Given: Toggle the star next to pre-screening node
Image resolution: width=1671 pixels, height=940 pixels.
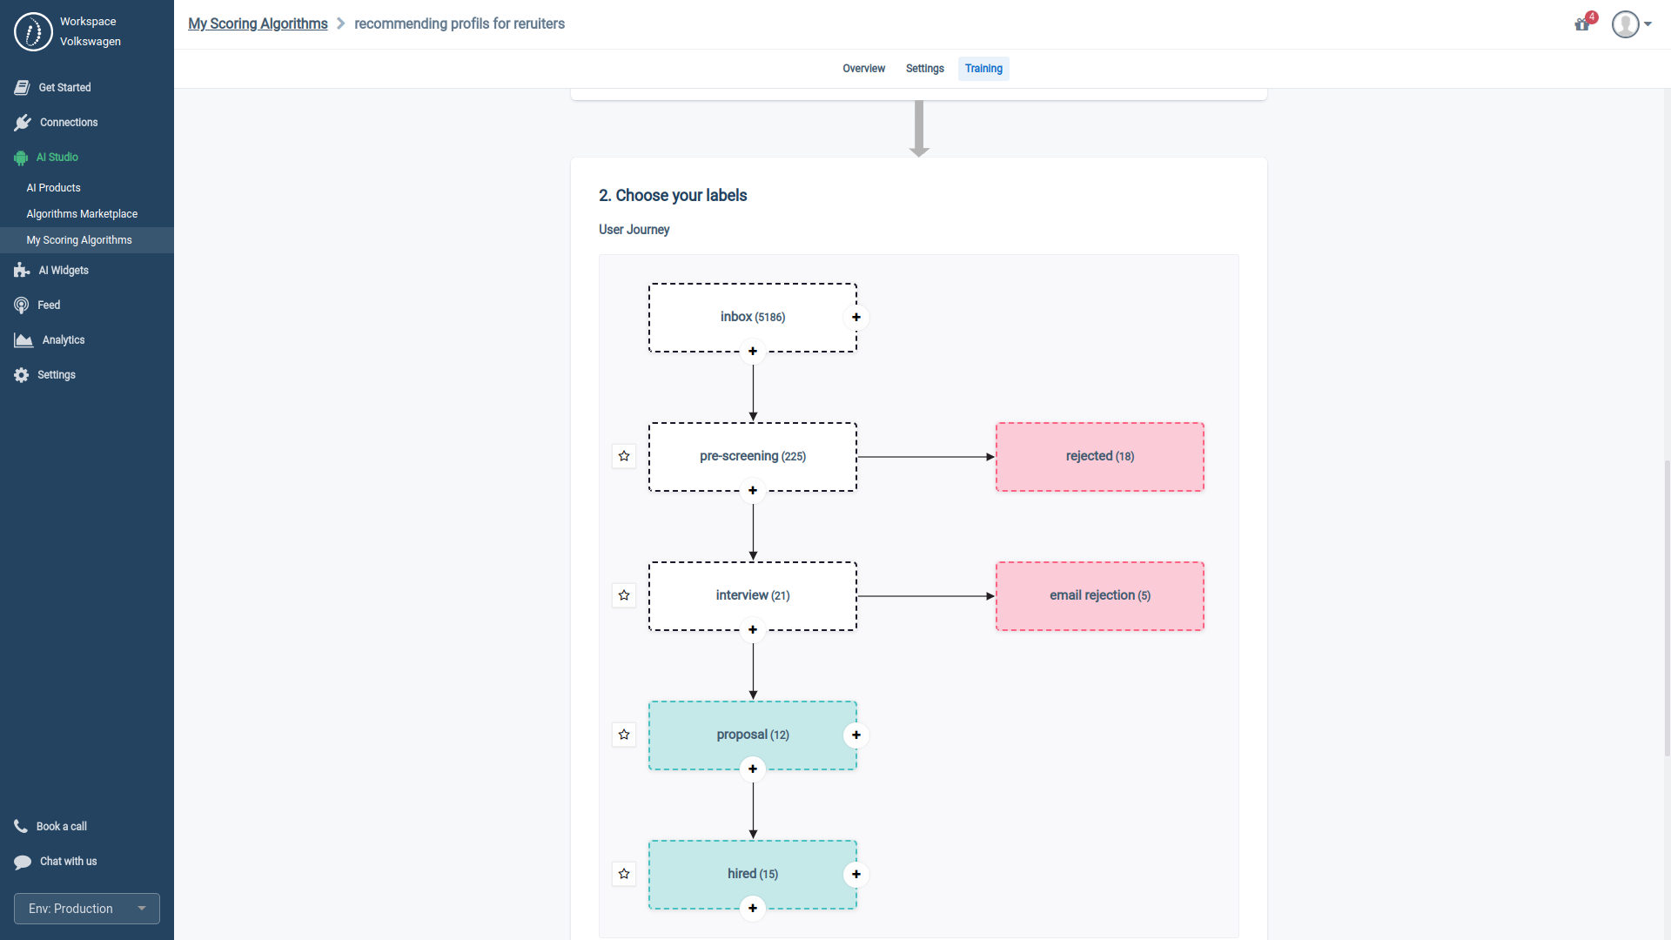Looking at the screenshot, I should 624,455.
